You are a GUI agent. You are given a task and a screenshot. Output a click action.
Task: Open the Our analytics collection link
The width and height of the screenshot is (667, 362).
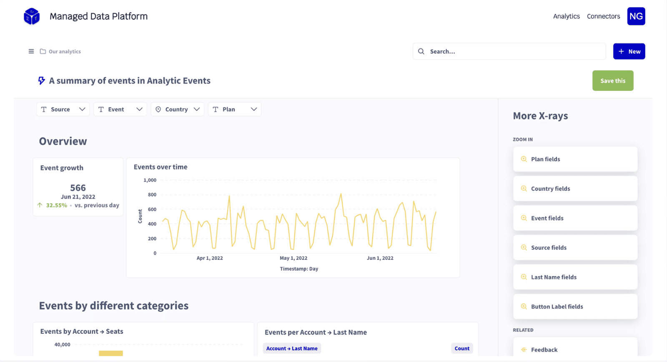(65, 52)
